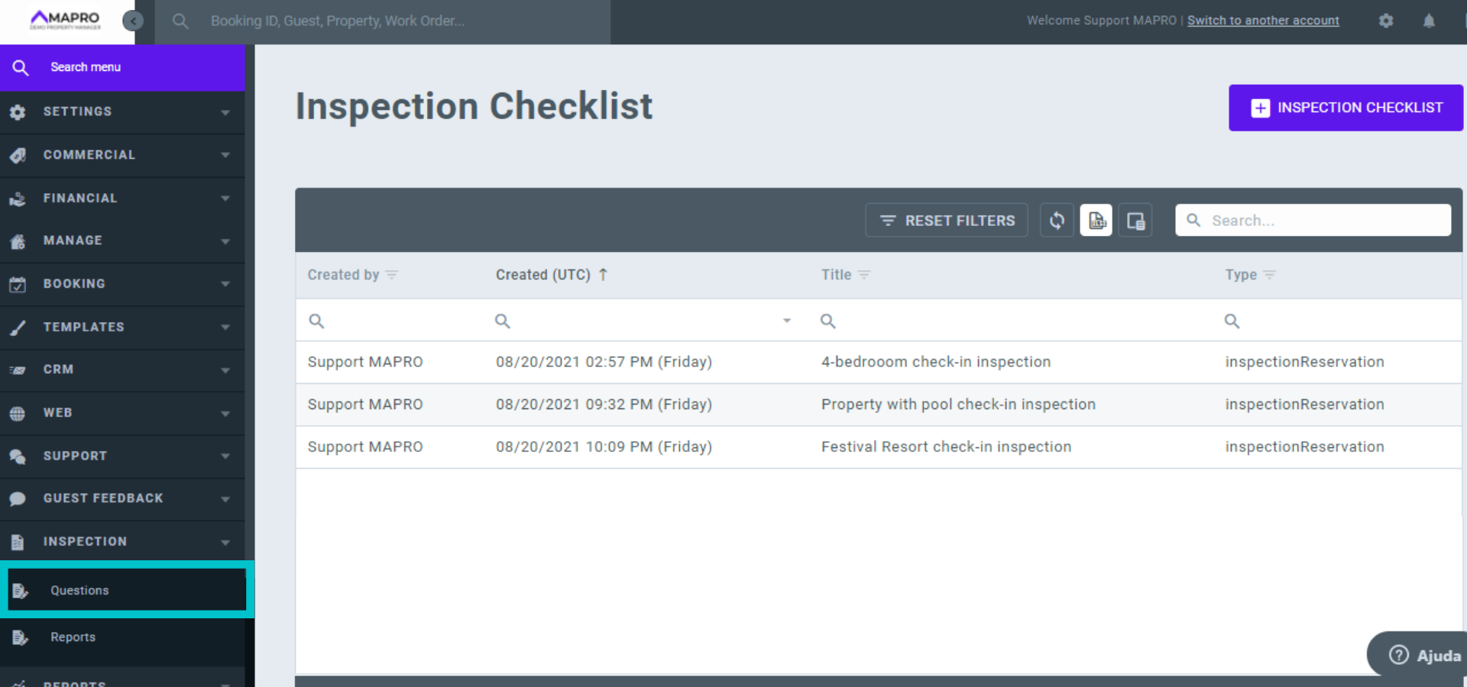Viewport: 1467px width, 687px height.
Task: Open the column chooser icon
Action: point(1135,221)
